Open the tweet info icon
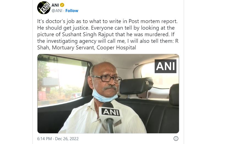The width and height of the screenshot is (225, 144). [176, 138]
